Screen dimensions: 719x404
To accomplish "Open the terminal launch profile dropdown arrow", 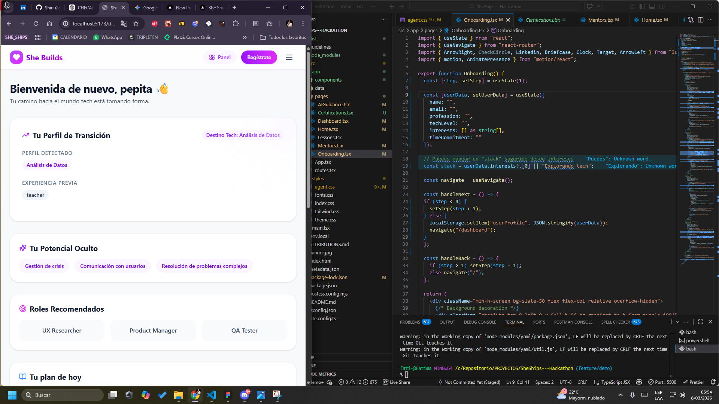I will [x=677, y=322].
